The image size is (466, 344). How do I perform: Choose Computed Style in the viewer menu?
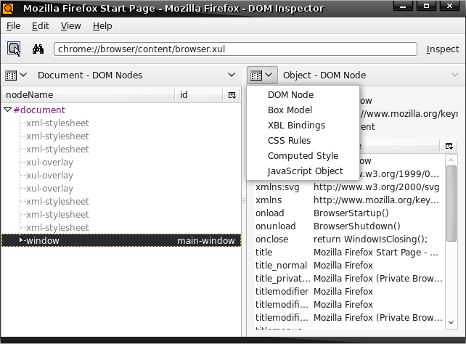coord(303,155)
